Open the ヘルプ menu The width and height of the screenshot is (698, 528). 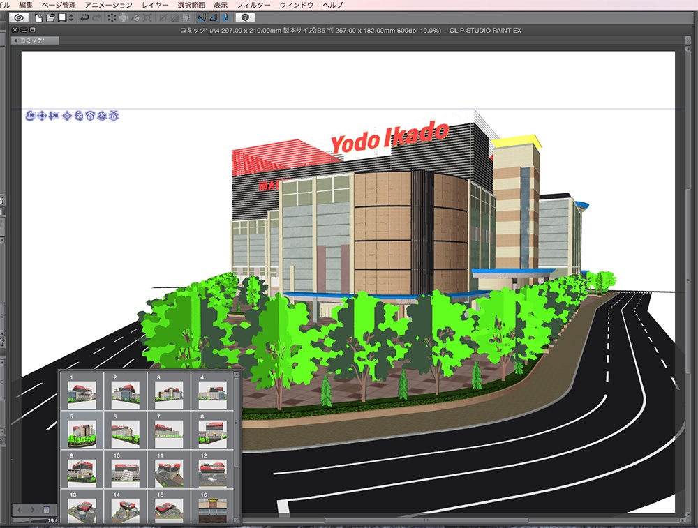point(332,5)
